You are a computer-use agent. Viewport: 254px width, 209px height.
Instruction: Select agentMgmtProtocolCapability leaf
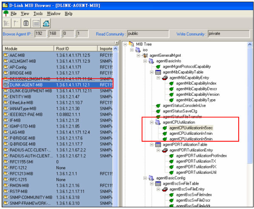(x=187, y=67)
